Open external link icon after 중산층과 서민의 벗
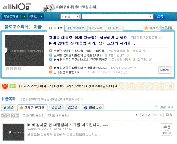The height and width of the screenshot is (144, 177). (x=151, y=60)
